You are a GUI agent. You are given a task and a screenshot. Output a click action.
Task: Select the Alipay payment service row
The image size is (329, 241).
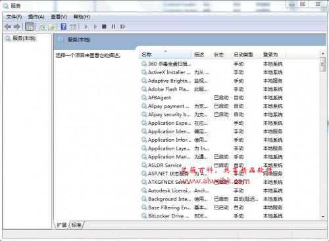point(212,106)
